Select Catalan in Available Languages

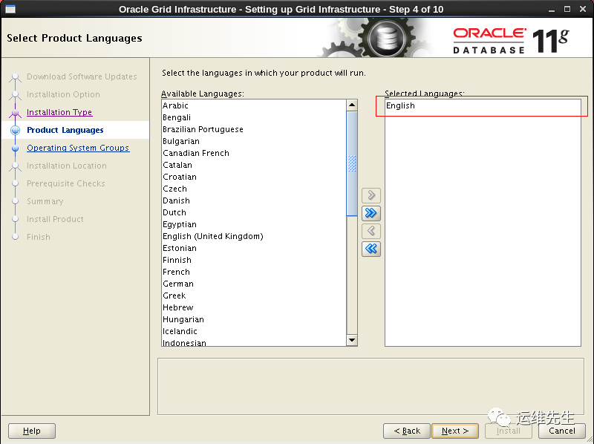pos(253,165)
